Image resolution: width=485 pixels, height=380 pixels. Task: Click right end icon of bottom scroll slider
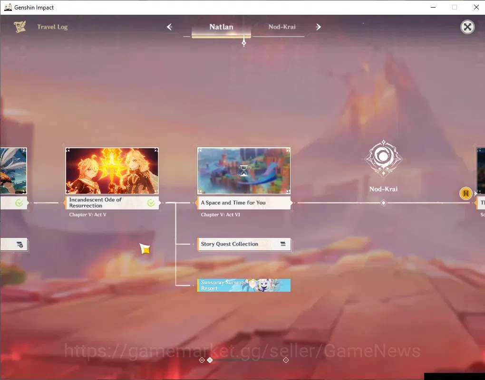click(x=286, y=360)
